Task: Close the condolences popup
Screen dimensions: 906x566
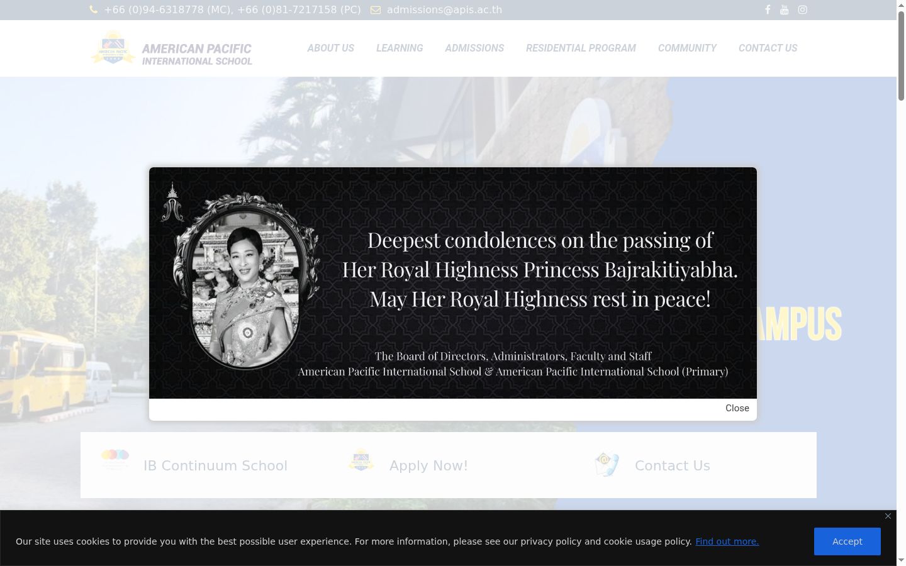Action: 737,408
